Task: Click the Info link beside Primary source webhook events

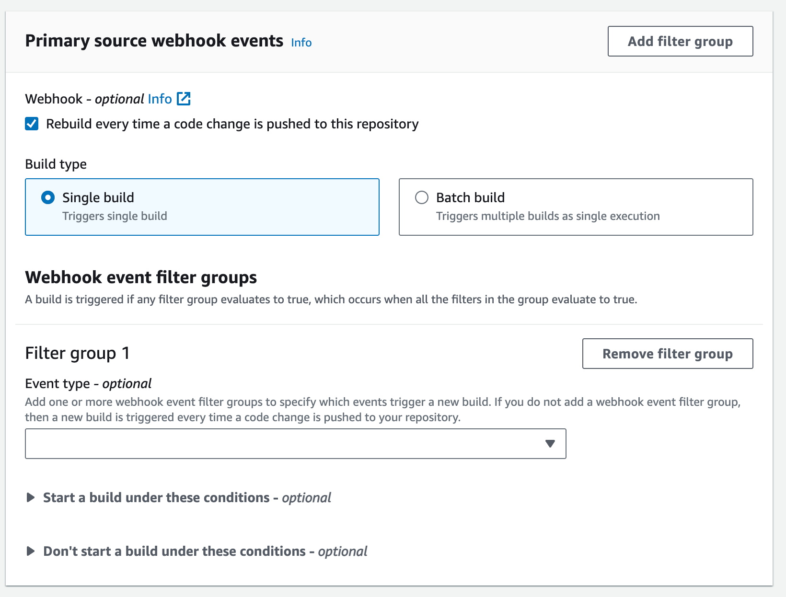Action: (x=301, y=42)
